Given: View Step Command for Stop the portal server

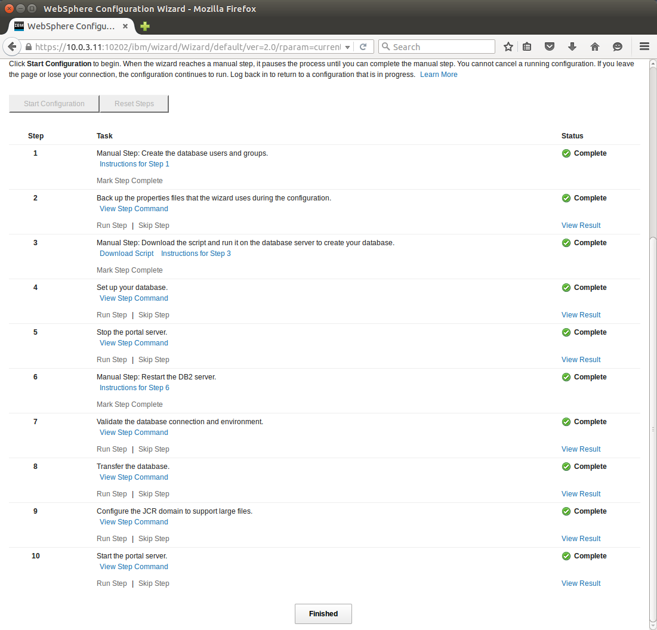Looking at the screenshot, I should point(134,344).
